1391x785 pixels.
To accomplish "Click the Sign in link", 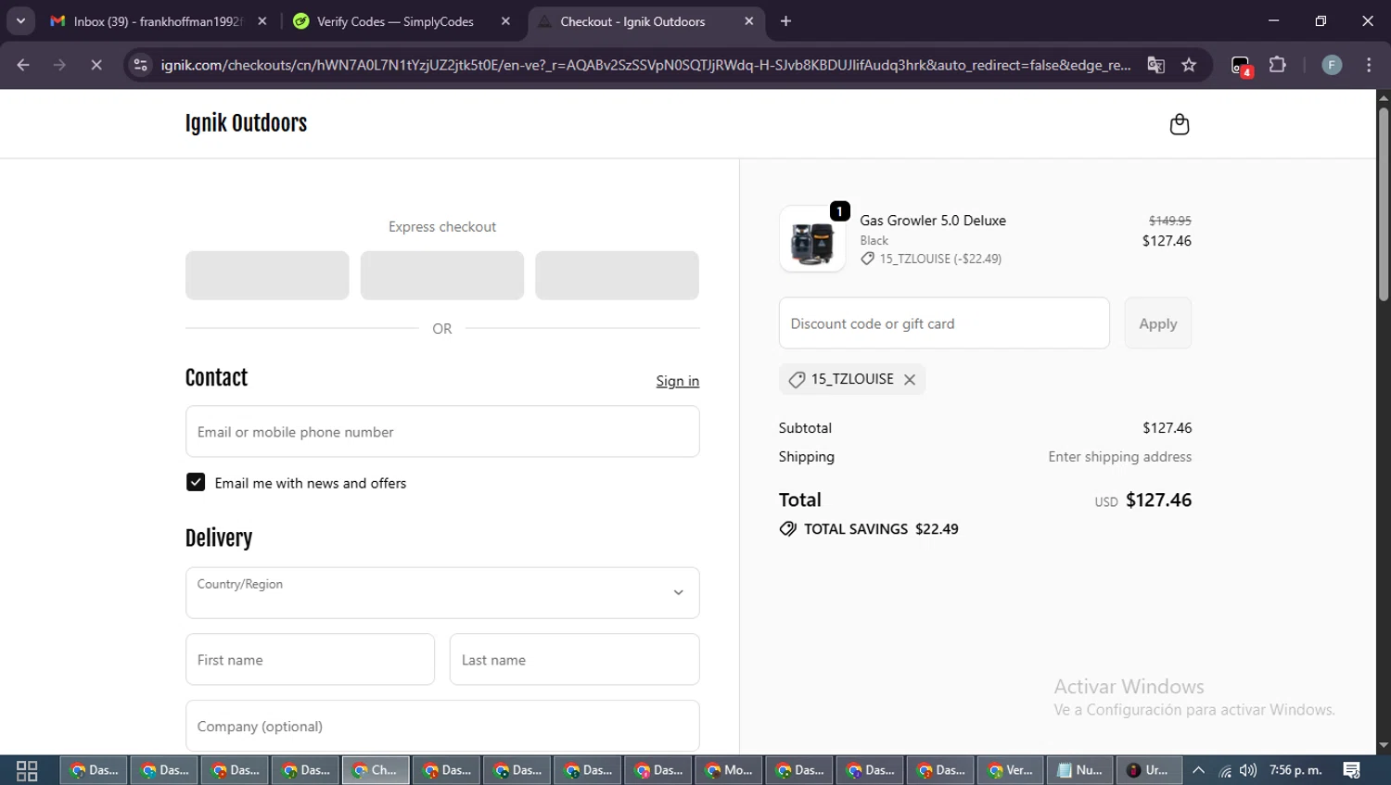I will coord(677,381).
